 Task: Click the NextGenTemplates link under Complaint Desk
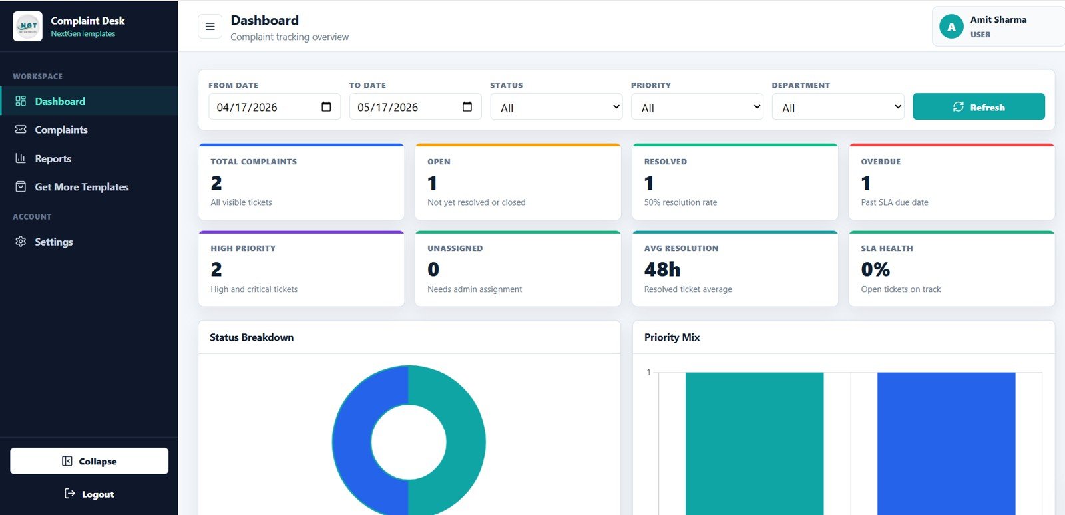pos(83,34)
